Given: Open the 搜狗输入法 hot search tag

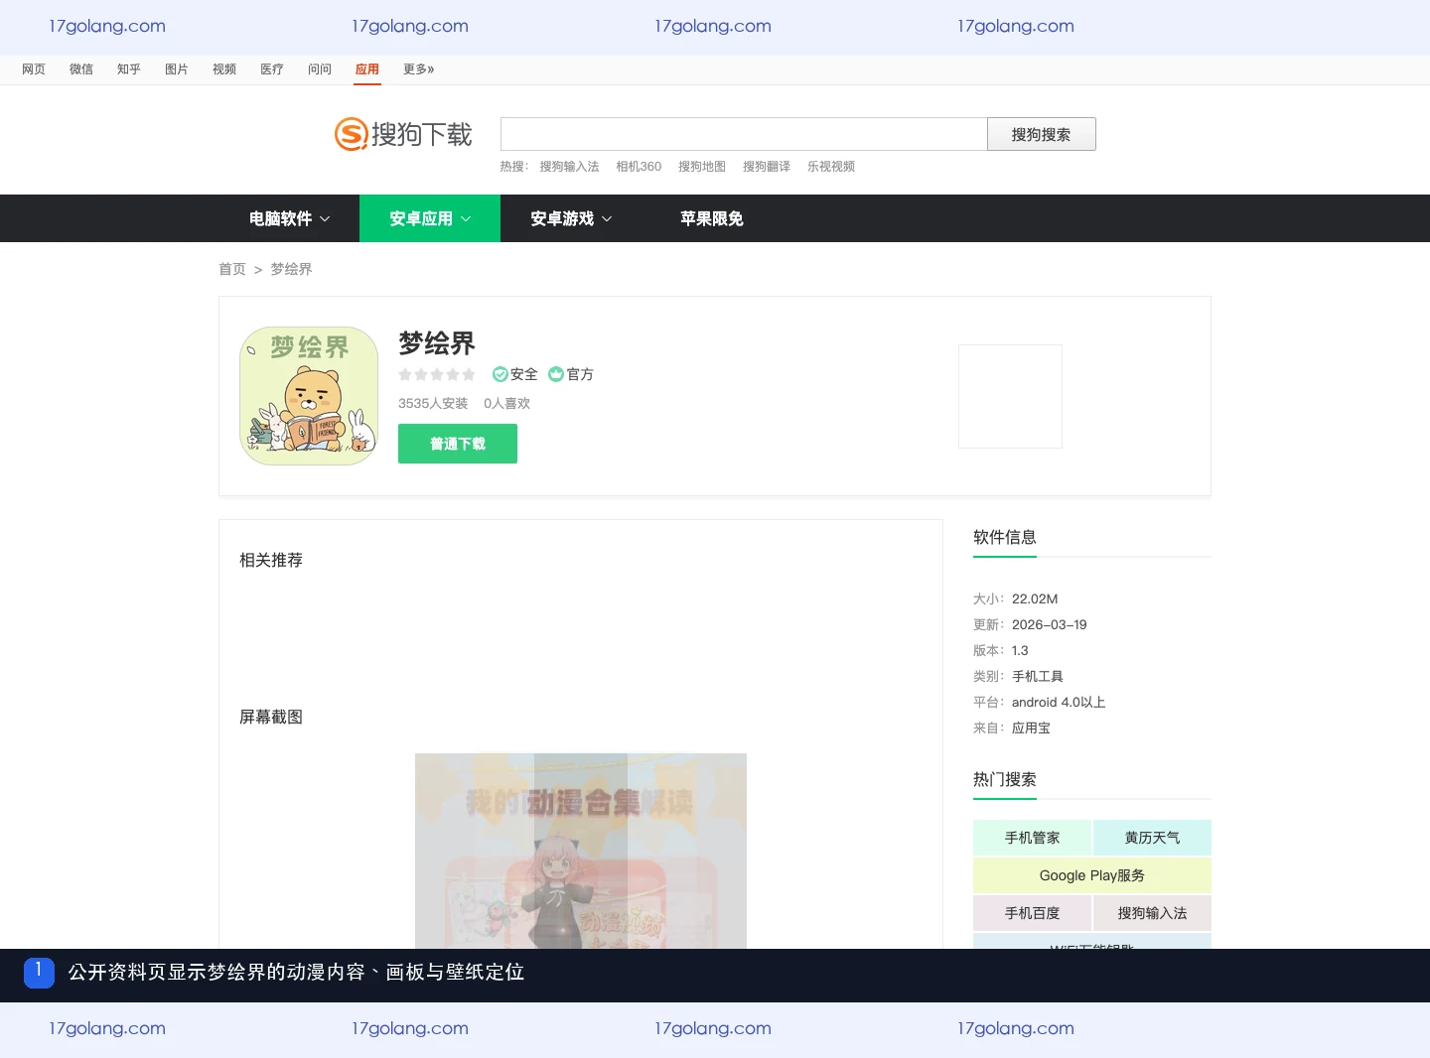Looking at the screenshot, I should coord(1152,913).
